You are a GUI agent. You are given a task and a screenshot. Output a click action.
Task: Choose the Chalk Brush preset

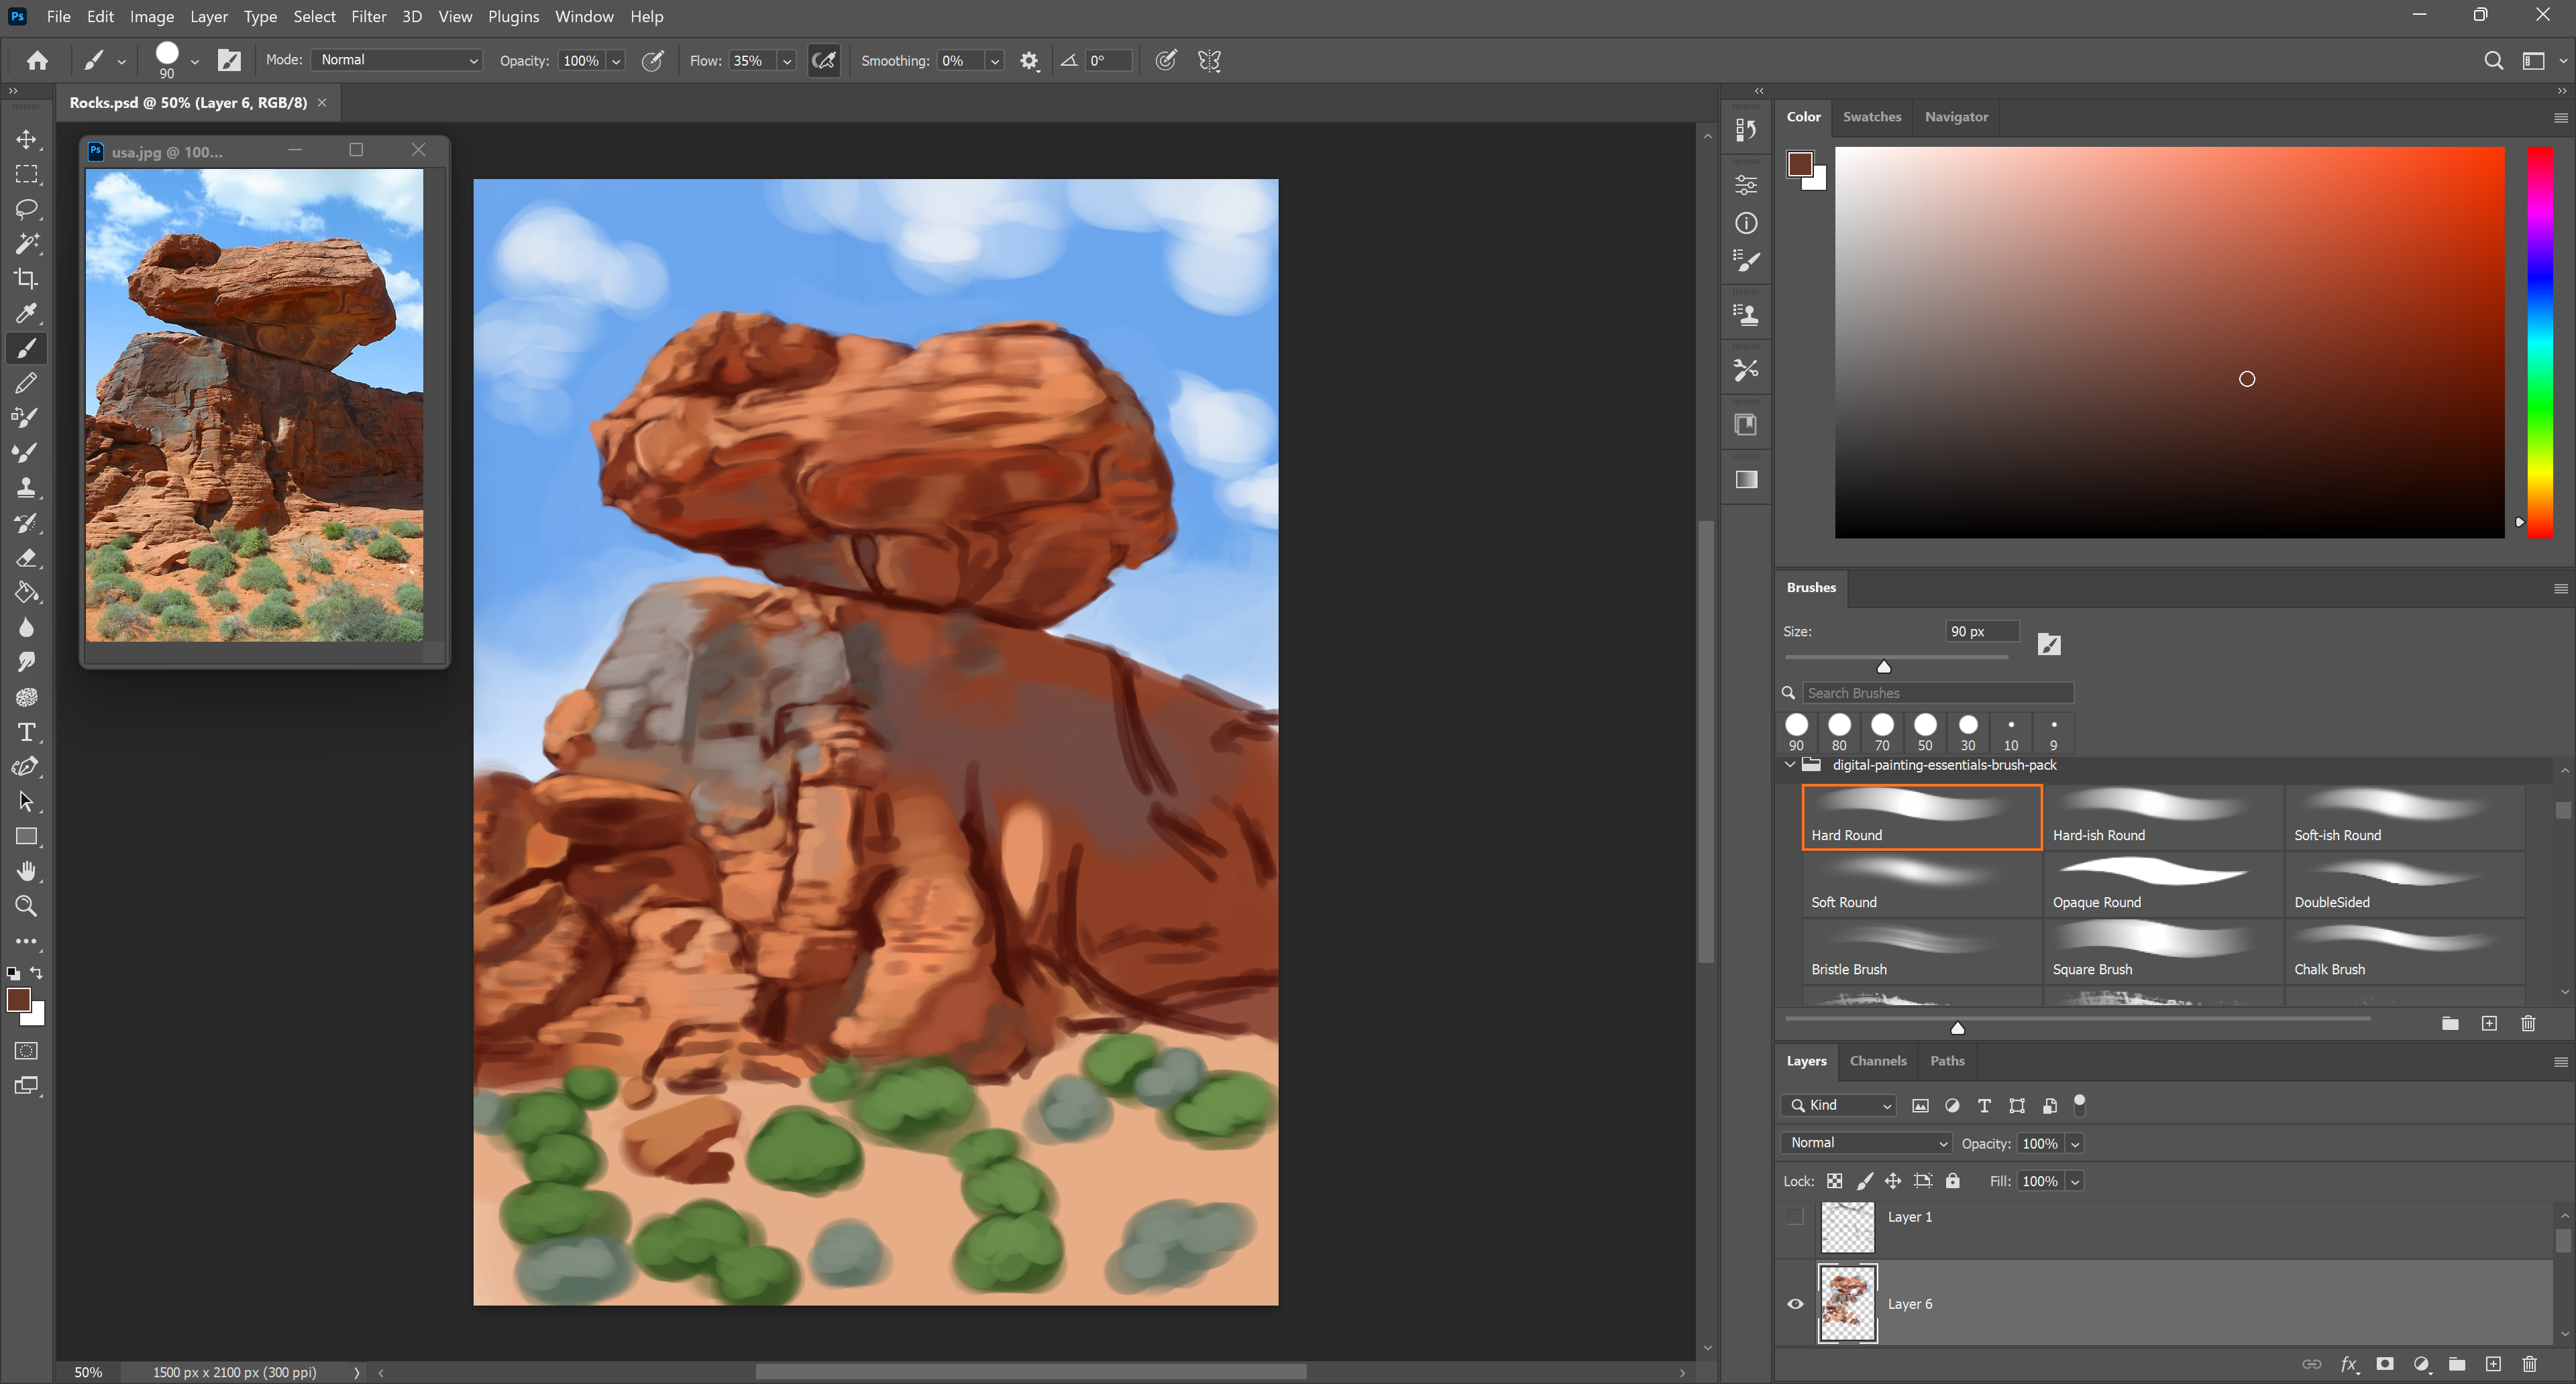pyautogui.click(x=2404, y=951)
